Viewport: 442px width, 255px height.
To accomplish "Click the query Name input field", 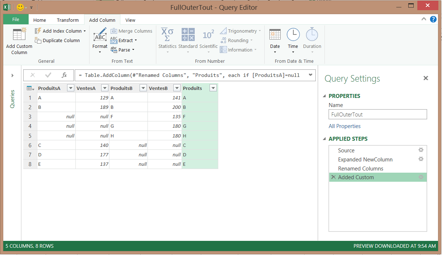I will pyautogui.click(x=377, y=115).
